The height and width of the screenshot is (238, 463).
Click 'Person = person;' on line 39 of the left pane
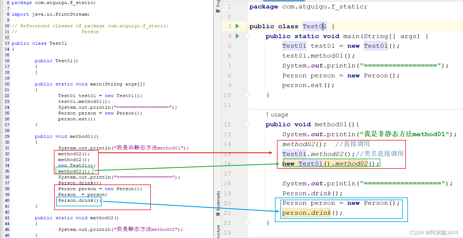point(83,195)
